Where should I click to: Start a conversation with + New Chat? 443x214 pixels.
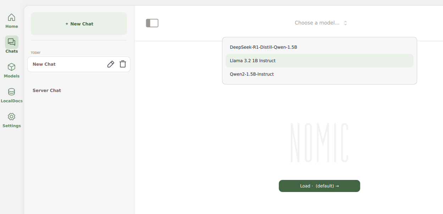[79, 24]
